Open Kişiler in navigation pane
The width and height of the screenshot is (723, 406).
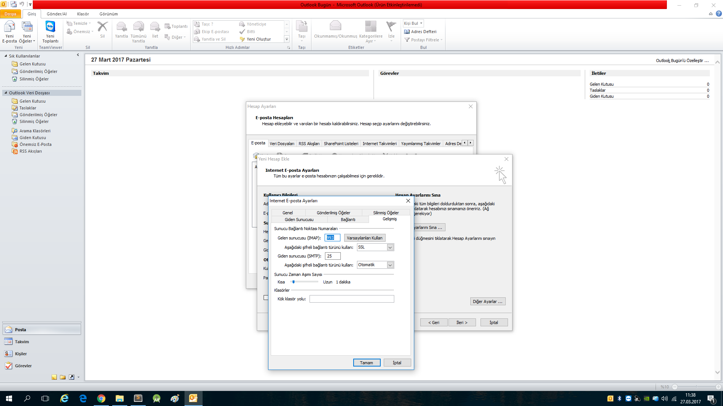41,354
